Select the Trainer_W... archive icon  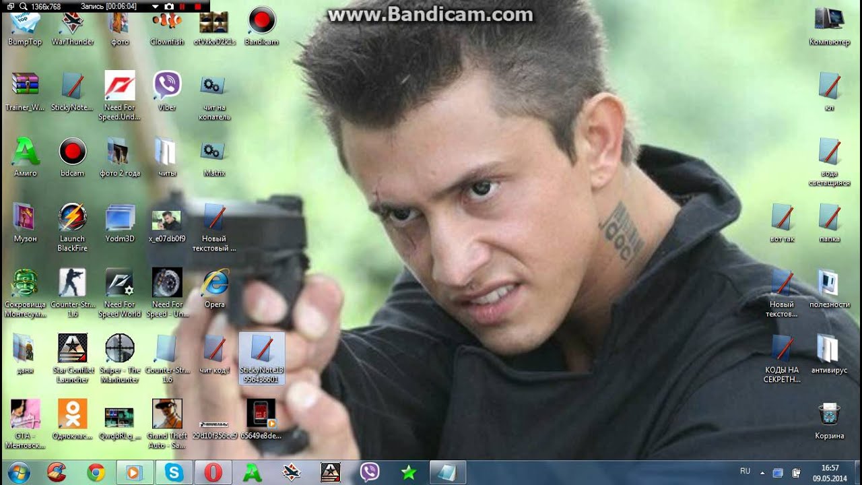pyautogui.click(x=25, y=92)
